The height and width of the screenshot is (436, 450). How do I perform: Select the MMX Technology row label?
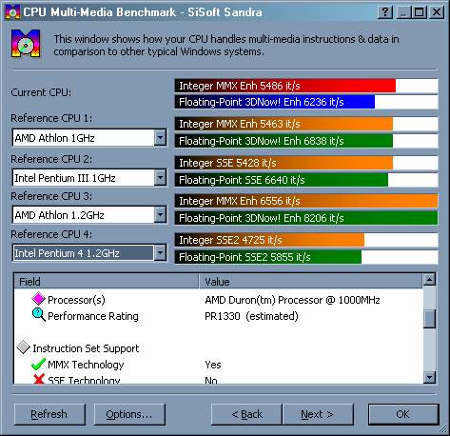[x=86, y=365]
